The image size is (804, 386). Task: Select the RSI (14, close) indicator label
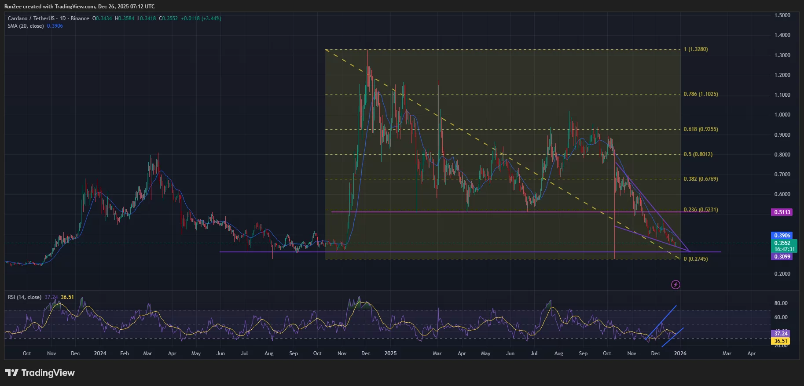click(x=25, y=297)
